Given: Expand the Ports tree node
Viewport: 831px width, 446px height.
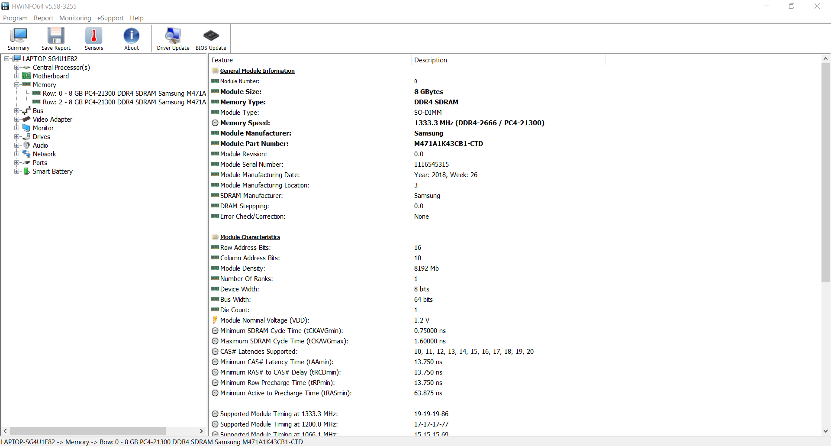Looking at the screenshot, I should [16, 162].
